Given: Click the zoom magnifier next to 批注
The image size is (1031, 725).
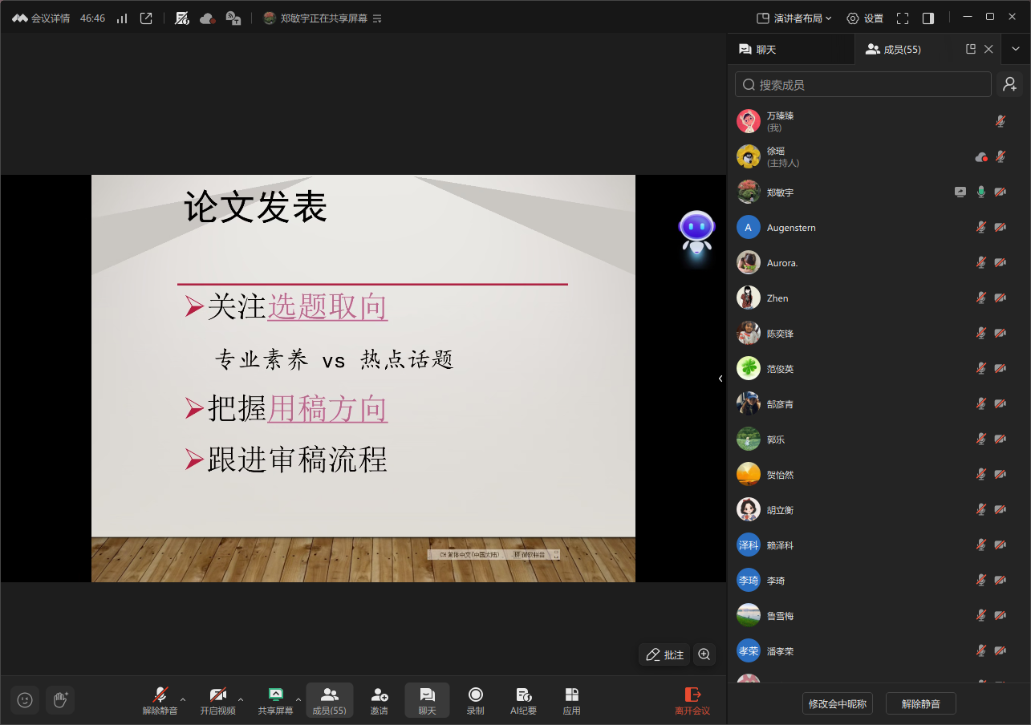Looking at the screenshot, I should click(704, 654).
